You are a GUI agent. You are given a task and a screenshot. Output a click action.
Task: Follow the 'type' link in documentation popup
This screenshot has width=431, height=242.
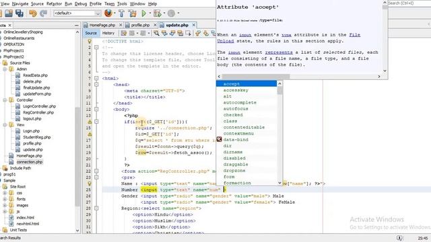(286, 35)
